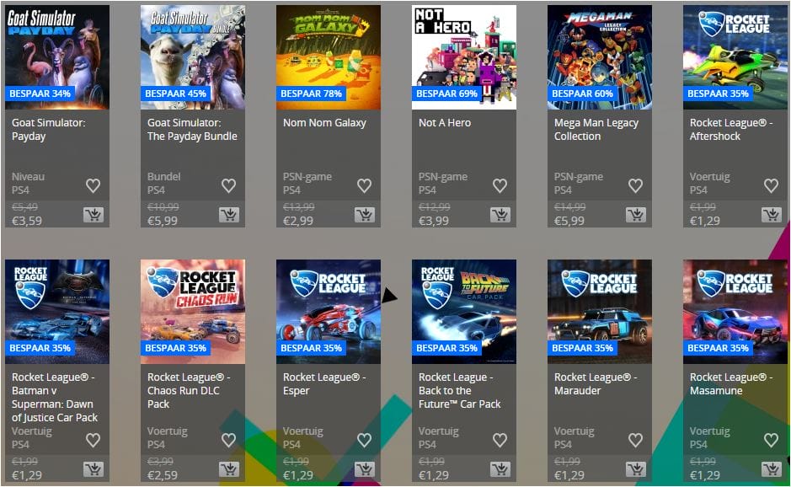
Task: Toggle wishlist heart for Nom Nom Galaxy
Action: (x=364, y=185)
